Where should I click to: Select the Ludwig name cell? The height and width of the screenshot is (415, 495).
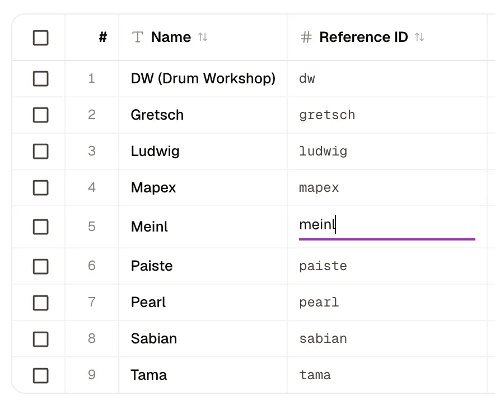pos(203,152)
